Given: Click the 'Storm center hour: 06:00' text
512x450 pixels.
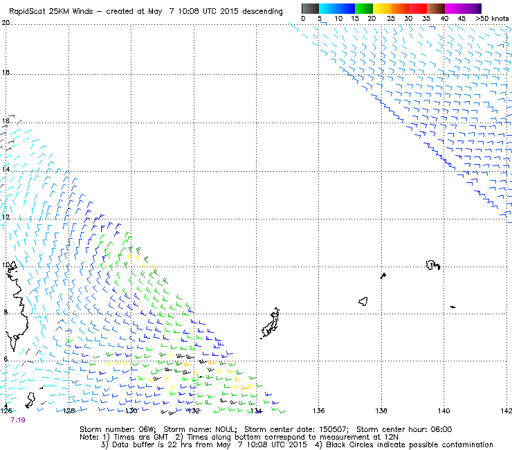Looking at the screenshot, I should click(404, 429).
